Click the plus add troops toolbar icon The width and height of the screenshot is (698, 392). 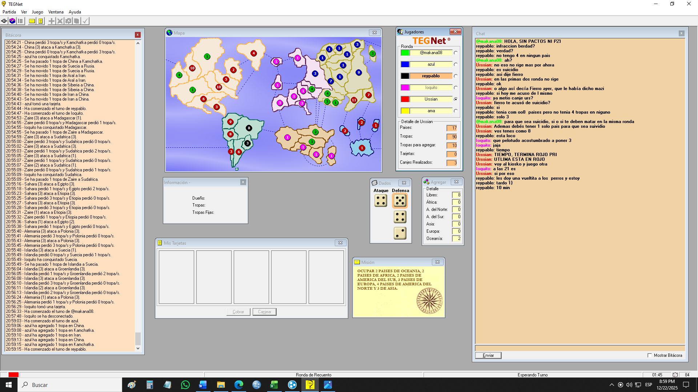point(52,21)
